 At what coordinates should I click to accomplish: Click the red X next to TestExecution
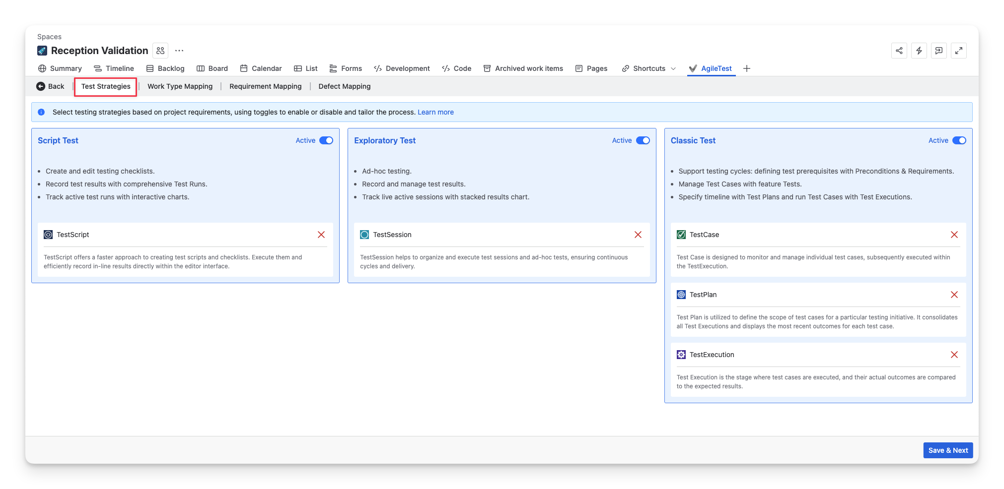tap(954, 355)
